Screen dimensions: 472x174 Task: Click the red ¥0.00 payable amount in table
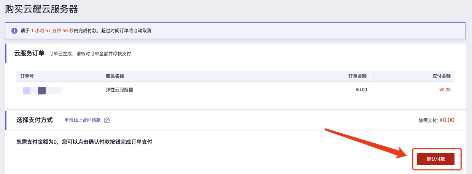[445, 90]
